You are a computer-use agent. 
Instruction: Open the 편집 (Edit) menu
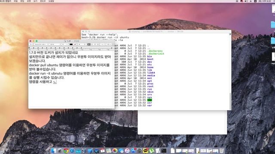point(22,1)
